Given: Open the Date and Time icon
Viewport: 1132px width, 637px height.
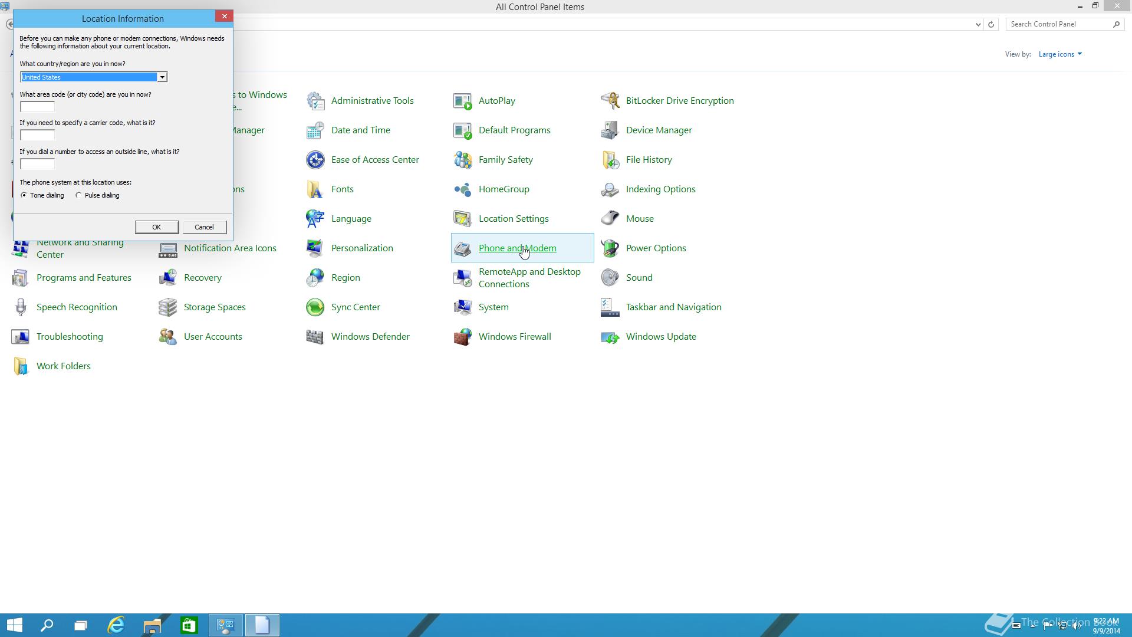Looking at the screenshot, I should pos(315,130).
